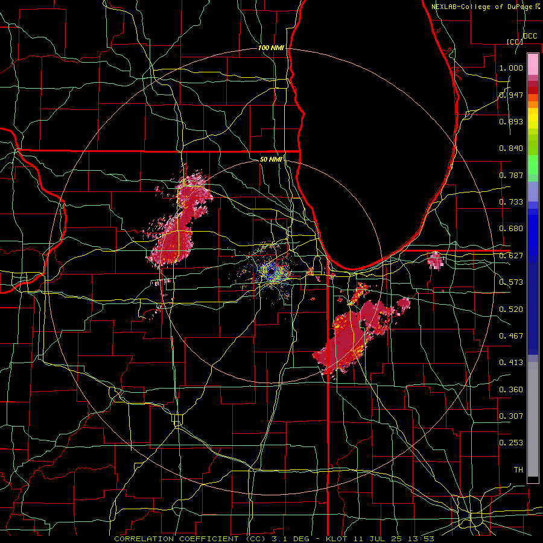Click the 0.307 legend value
This screenshot has width=543, height=543.
pos(511,416)
